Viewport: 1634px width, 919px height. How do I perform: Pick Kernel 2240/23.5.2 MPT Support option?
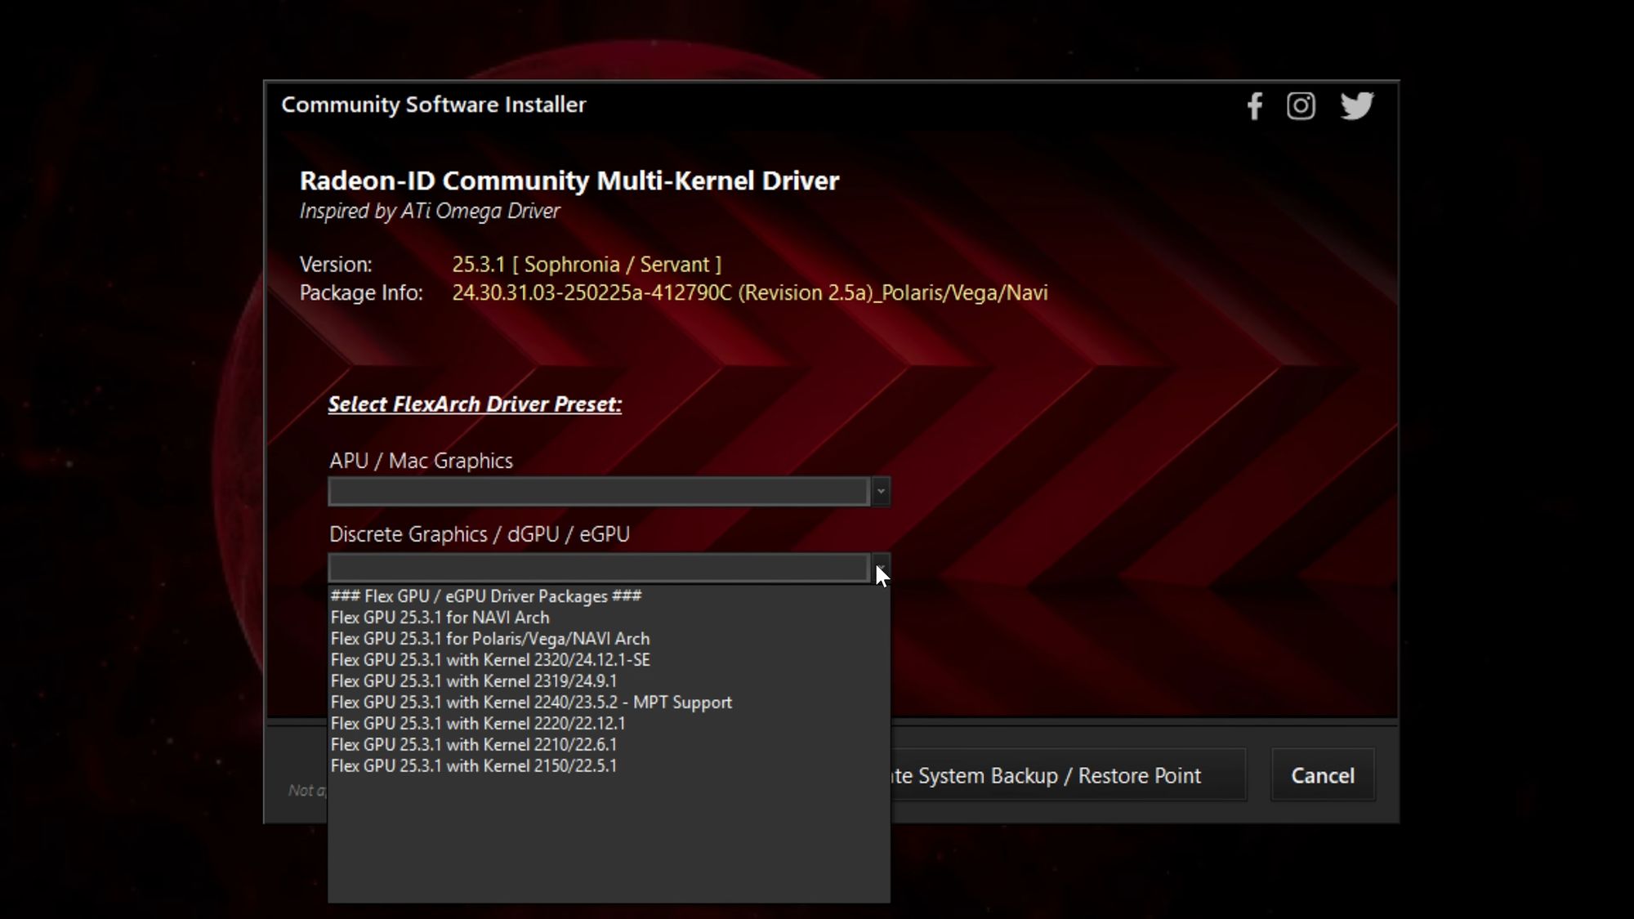point(531,703)
